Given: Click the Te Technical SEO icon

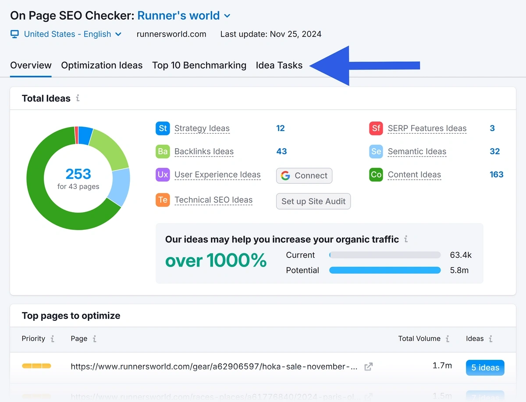Looking at the screenshot, I should click(163, 200).
